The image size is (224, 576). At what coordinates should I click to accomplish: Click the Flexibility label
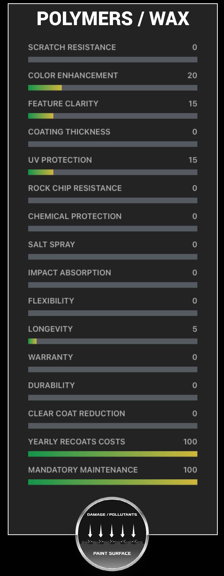click(x=51, y=301)
